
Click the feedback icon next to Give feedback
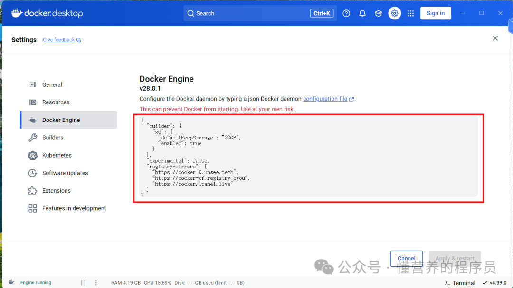tap(78, 40)
